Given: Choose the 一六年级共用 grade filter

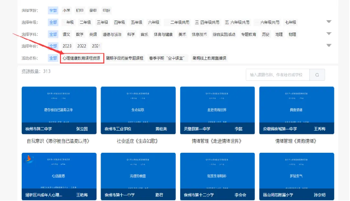Looking at the screenshot, I should (x=267, y=22).
